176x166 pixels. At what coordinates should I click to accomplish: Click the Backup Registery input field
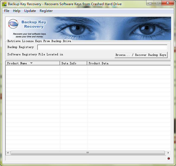pyautogui.click(x=102, y=47)
